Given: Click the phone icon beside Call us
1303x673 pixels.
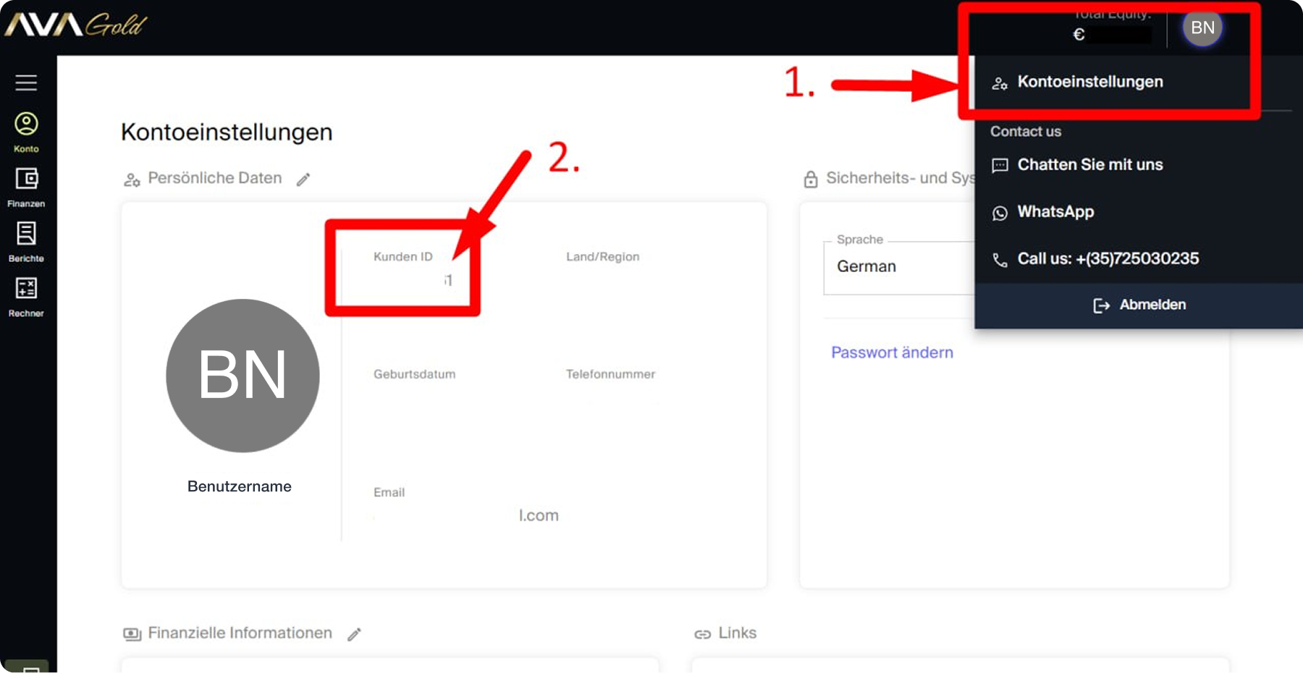Looking at the screenshot, I should pos(1000,260).
